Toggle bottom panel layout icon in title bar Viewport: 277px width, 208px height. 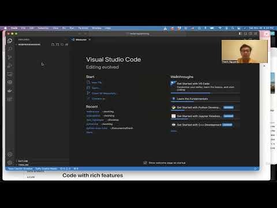point(245,34)
